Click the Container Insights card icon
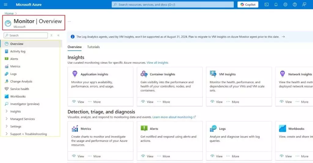 [144, 74]
